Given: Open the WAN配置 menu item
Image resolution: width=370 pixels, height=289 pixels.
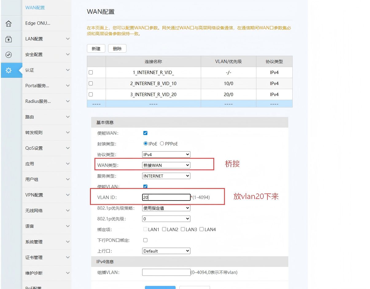Looking at the screenshot, I should pyautogui.click(x=35, y=8).
